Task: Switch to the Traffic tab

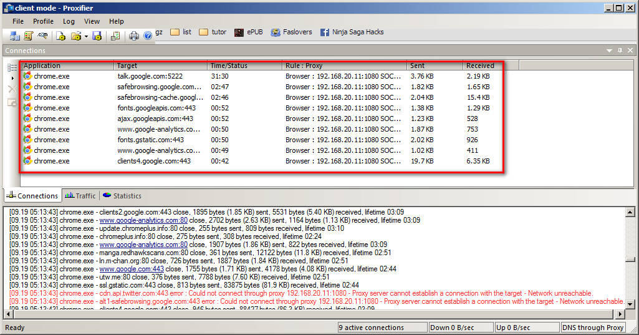Action: 80,196
